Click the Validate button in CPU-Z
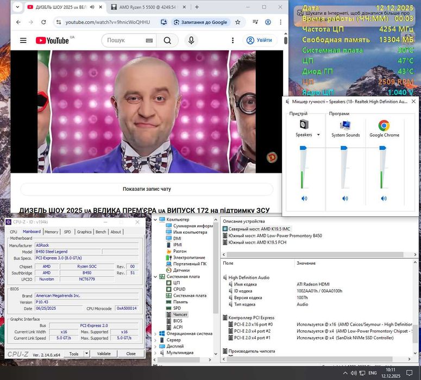The width and height of the screenshot is (421, 380). pos(104,354)
